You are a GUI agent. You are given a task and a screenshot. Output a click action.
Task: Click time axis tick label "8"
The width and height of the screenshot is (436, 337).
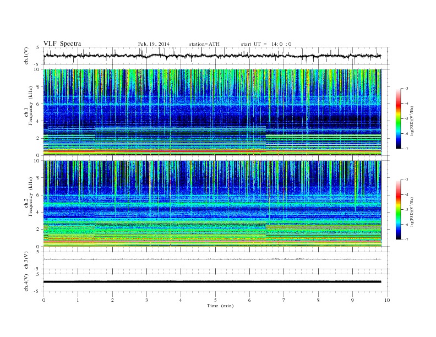[x=318, y=300]
